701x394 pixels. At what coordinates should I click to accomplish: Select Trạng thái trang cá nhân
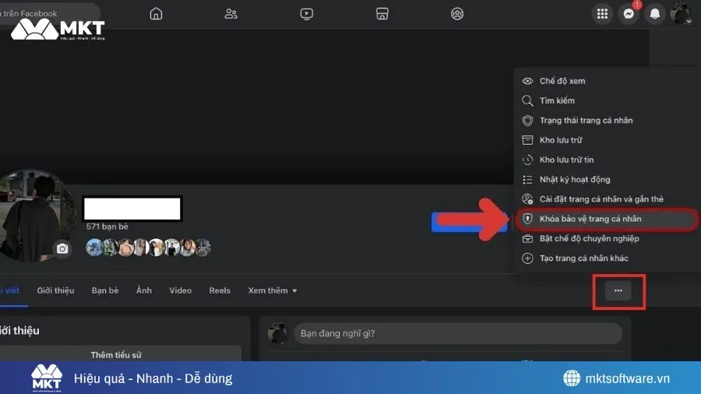(x=606, y=120)
